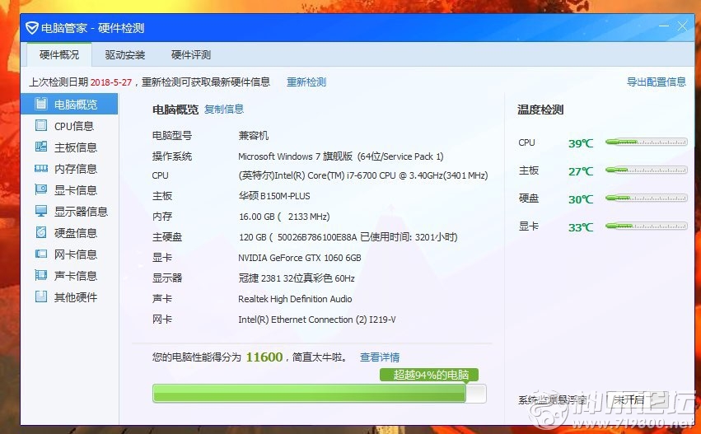
Task: Click the Core i7-6700 CPU text
Action: click(x=363, y=175)
